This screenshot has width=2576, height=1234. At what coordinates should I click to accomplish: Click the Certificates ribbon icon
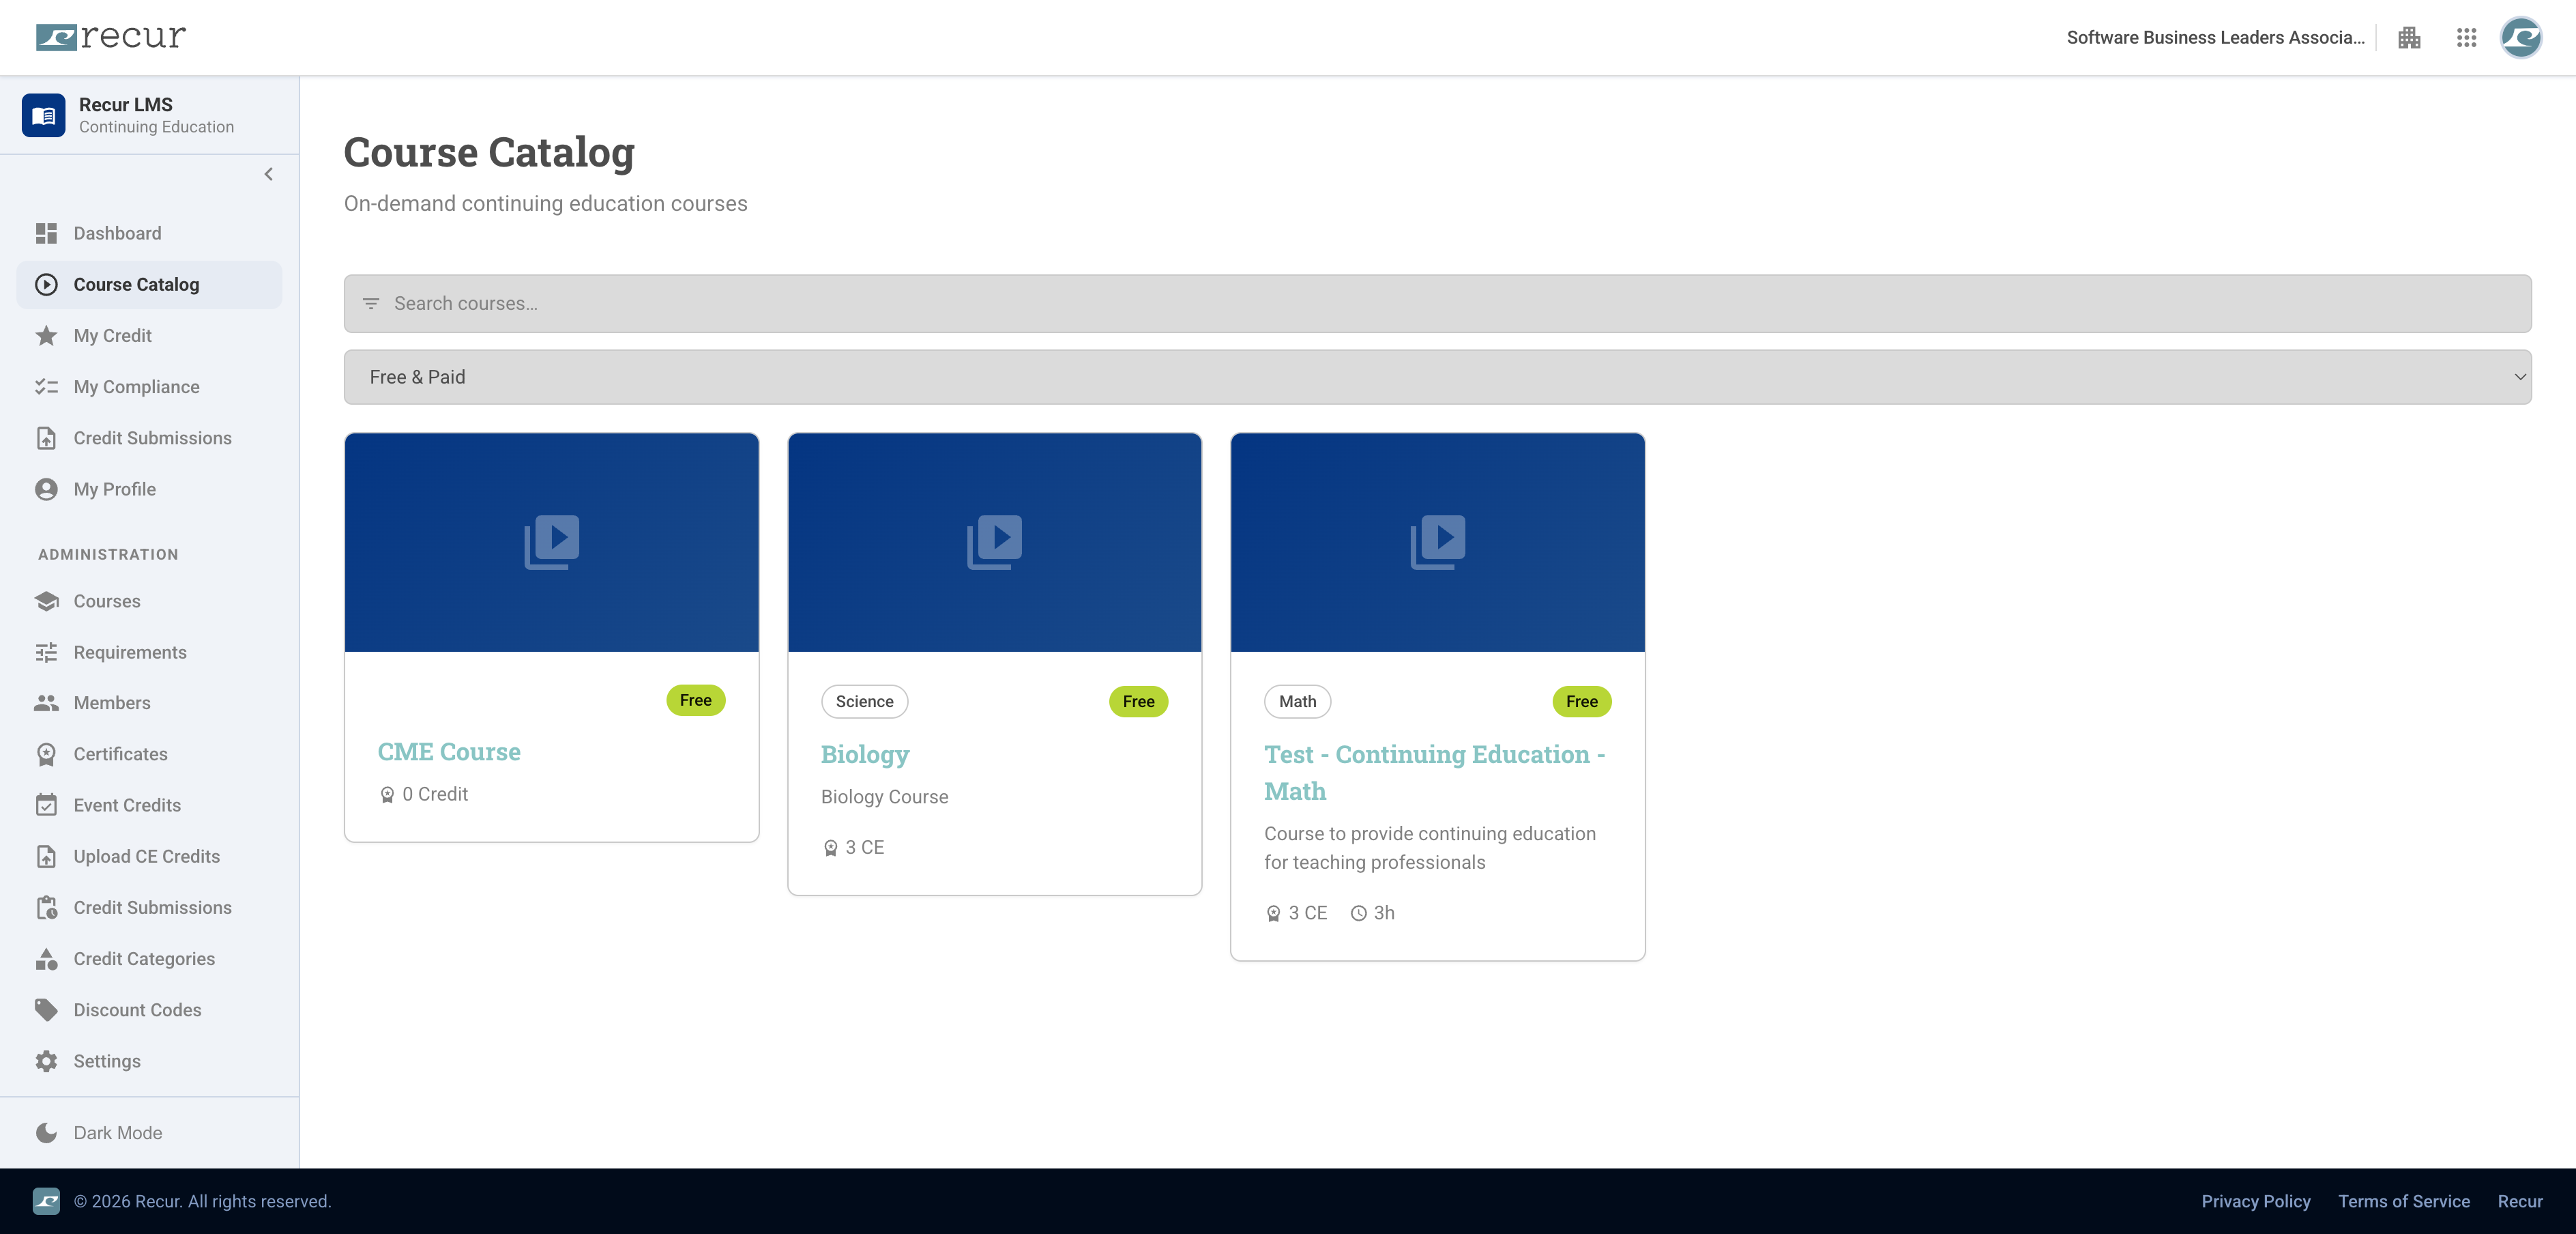[x=46, y=754]
